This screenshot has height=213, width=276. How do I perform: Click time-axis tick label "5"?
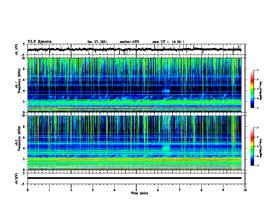point(136,190)
